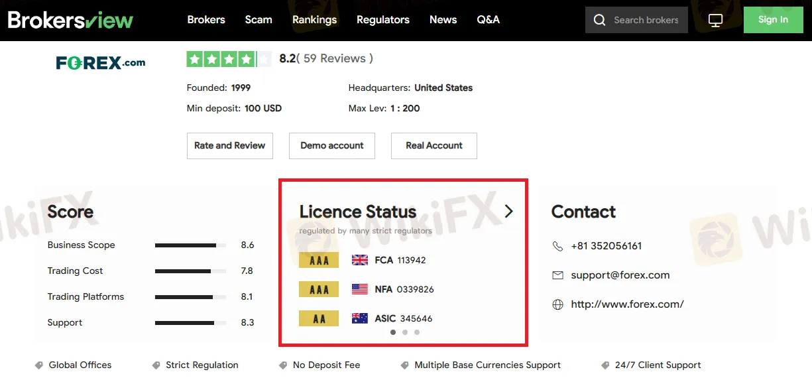Click the 24/7 Client Support tag icon

click(605, 365)
